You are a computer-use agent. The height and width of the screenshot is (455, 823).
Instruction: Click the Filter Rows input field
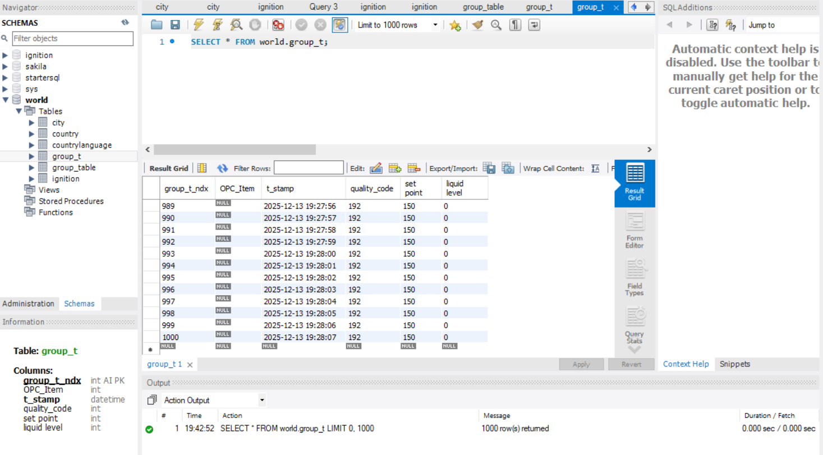[309, 168]
